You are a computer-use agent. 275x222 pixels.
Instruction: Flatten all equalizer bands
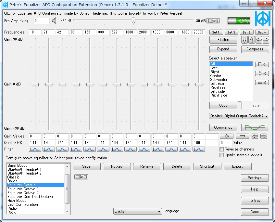(223, 40)
